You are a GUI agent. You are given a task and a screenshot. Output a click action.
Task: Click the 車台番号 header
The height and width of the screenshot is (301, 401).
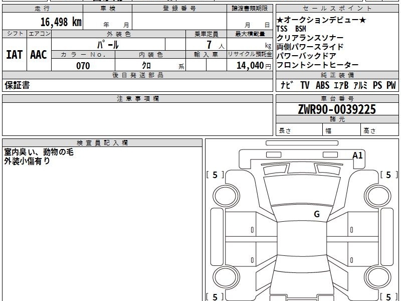pos(337,98)
